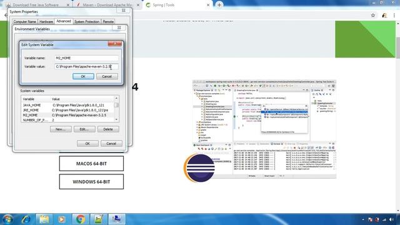Click the MACOS 64-BIT download button
The height and width of the screenshot is (225, 400).
tap(91, 164)
